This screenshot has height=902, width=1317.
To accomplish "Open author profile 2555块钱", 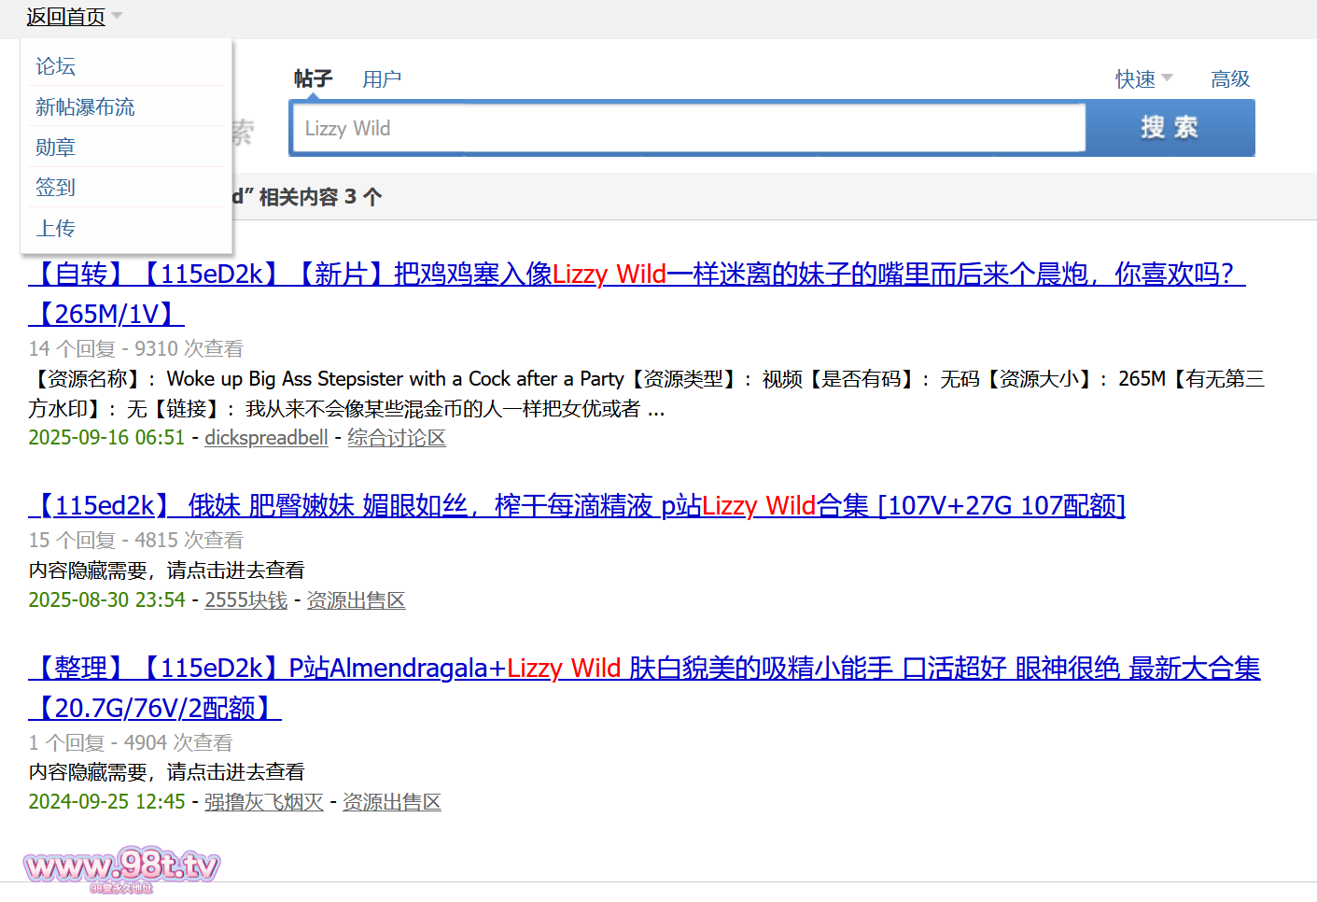I will coord(246,600).
